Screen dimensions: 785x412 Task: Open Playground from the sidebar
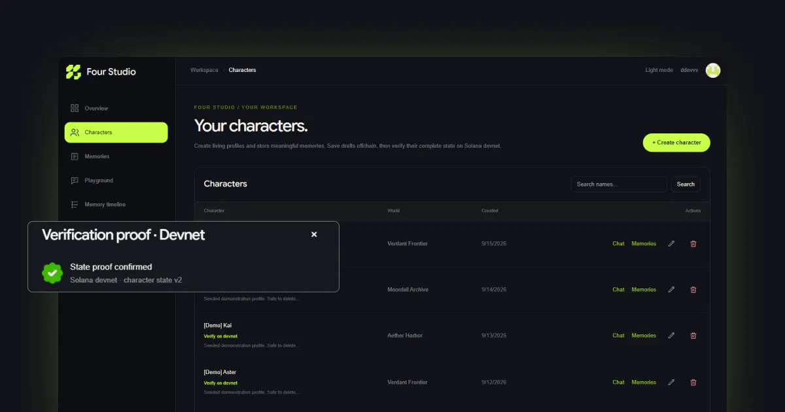click(x=116, y=180)
